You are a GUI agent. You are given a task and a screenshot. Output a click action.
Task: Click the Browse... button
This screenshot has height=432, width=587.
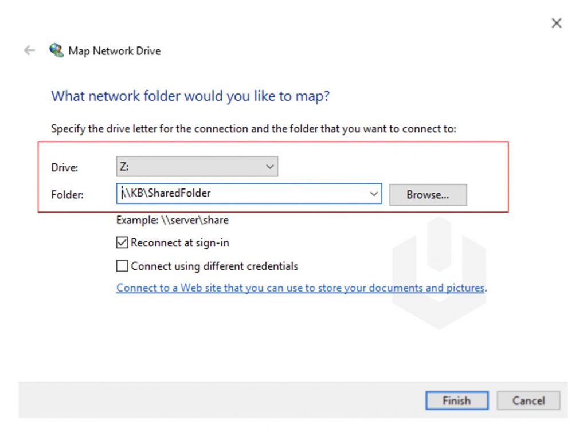click(428, 195)
